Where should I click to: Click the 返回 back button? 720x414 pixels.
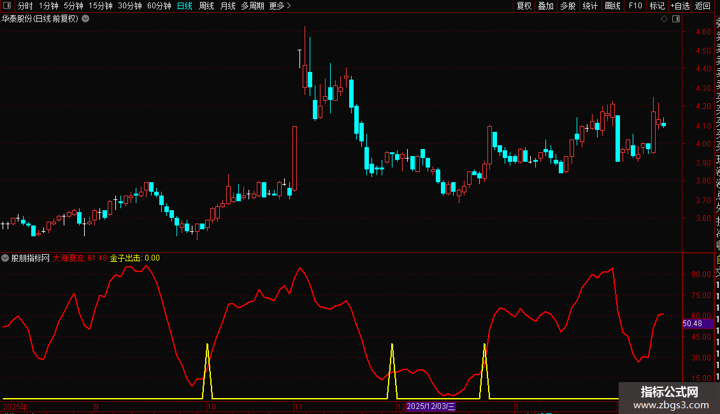[703, 6]
